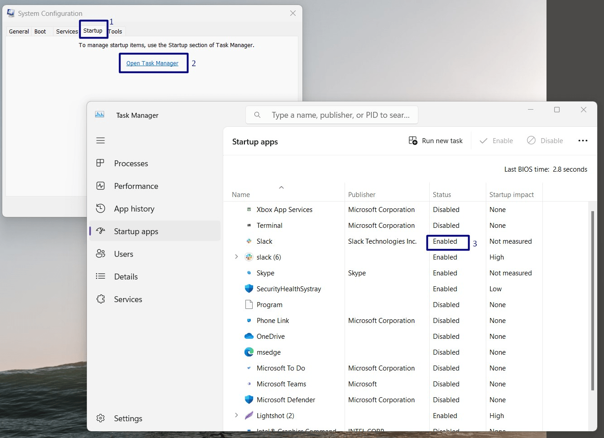Viewport: 604px width, 438px height.
Task: Switch to the Boot tab in System Configuration
Action: tap(40, 31)
